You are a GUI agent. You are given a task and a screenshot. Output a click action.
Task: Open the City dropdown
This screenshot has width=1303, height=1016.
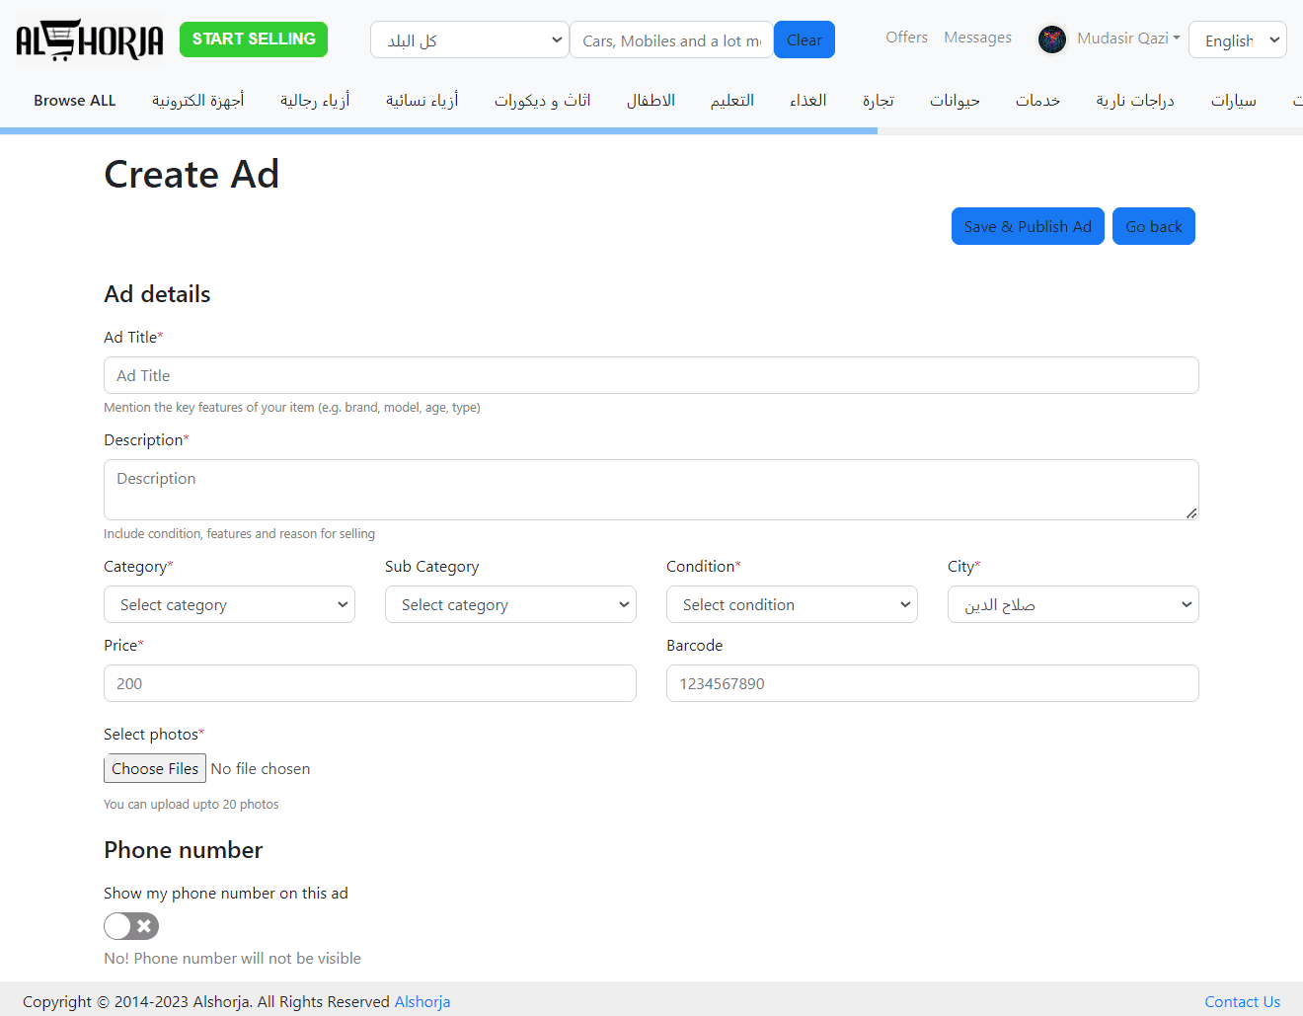1073,605
